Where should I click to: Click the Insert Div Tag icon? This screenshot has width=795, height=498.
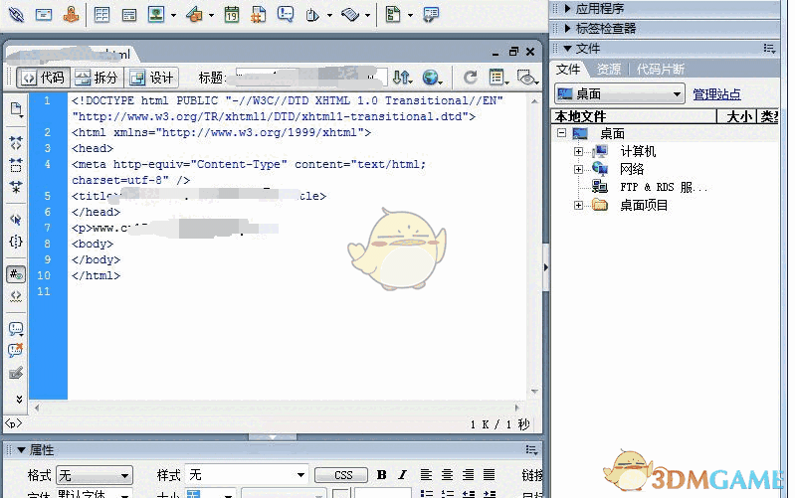tap(129, 15)
